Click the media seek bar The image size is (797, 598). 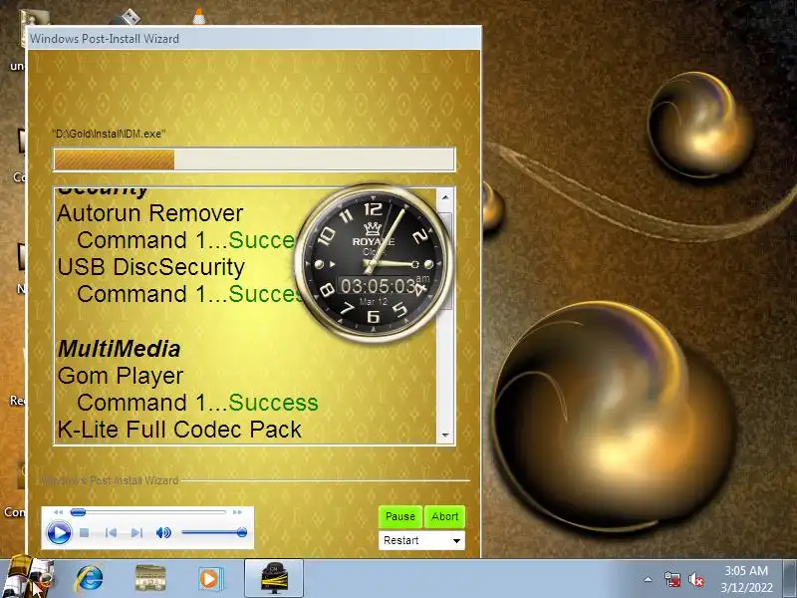coord(147,512)
